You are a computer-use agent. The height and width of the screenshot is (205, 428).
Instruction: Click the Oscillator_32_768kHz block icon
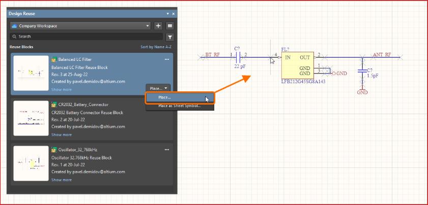pyautogui.click(x=54, y=150)
